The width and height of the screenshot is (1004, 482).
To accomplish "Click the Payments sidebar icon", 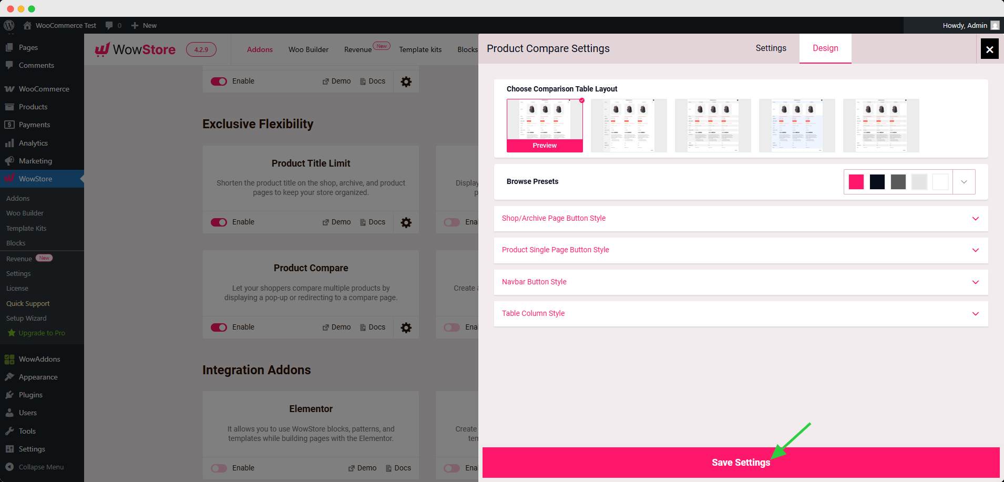I will coord(9,125).
